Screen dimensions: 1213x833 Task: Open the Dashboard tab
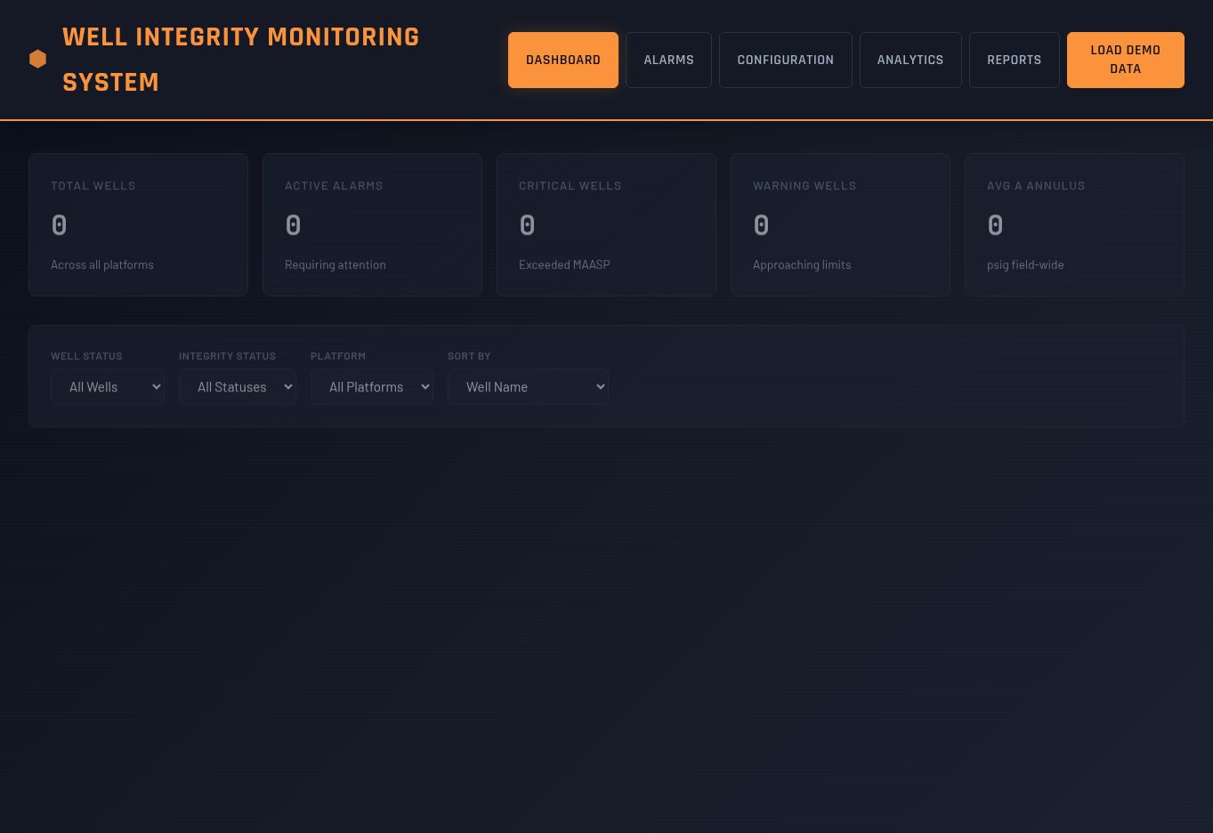click(x=563, y=60)
